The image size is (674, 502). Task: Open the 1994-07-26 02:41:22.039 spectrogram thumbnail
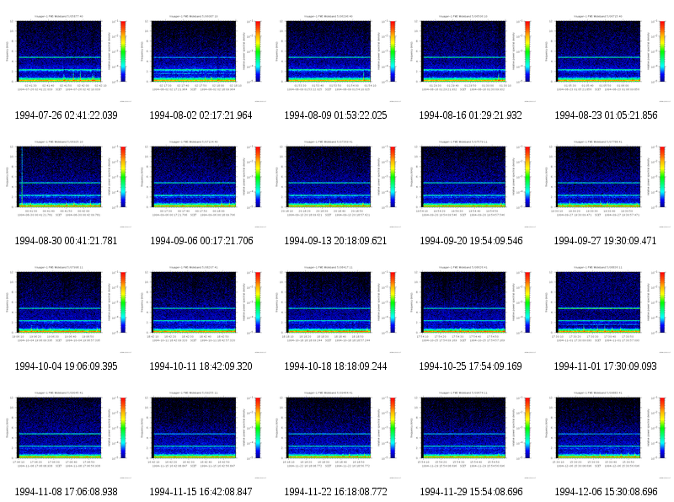click(x=67, y=58)
